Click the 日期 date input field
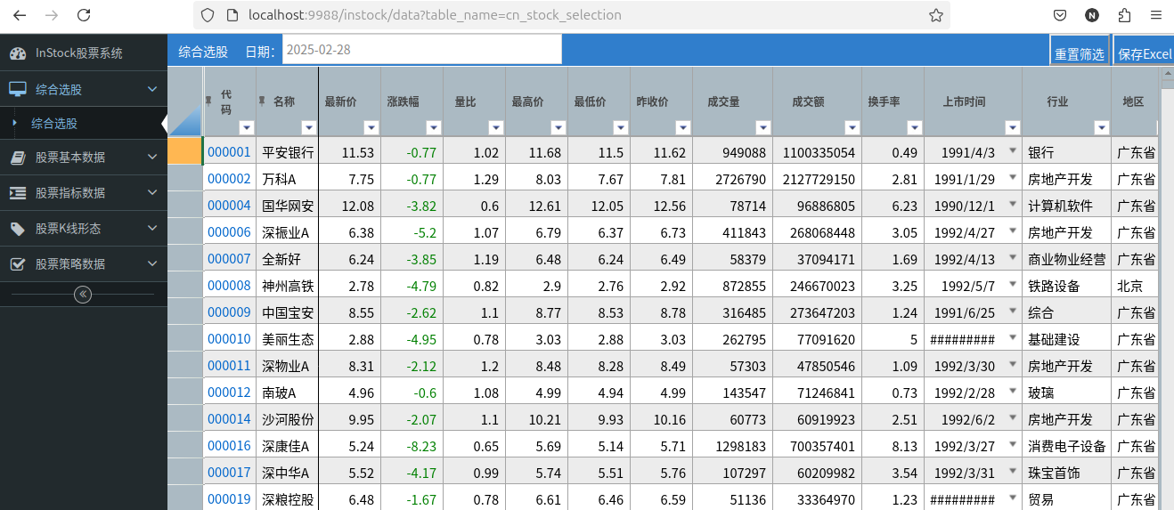1174x510 pixels. pyautogui.click(x=422, y=50)
